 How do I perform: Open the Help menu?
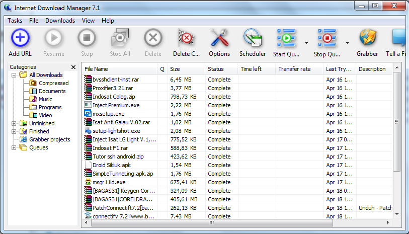(108, 21)
